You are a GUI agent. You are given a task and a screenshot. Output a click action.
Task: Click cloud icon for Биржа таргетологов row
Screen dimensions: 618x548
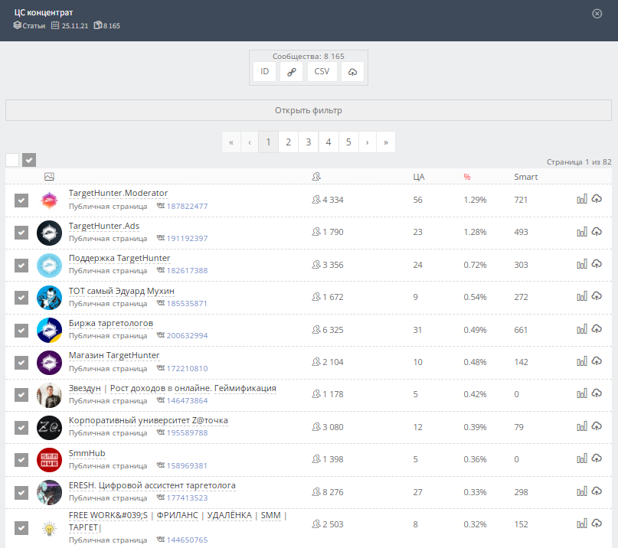click(597, 329)
